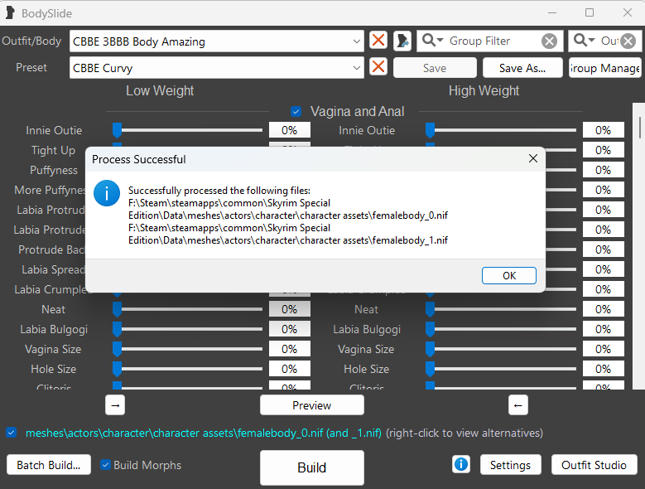Click the vertical slider list scrollbar

[640, 128]
